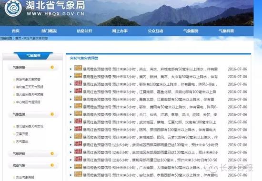Click the red warning icon beside 江夏南部 alert

(x=78, y=90)
